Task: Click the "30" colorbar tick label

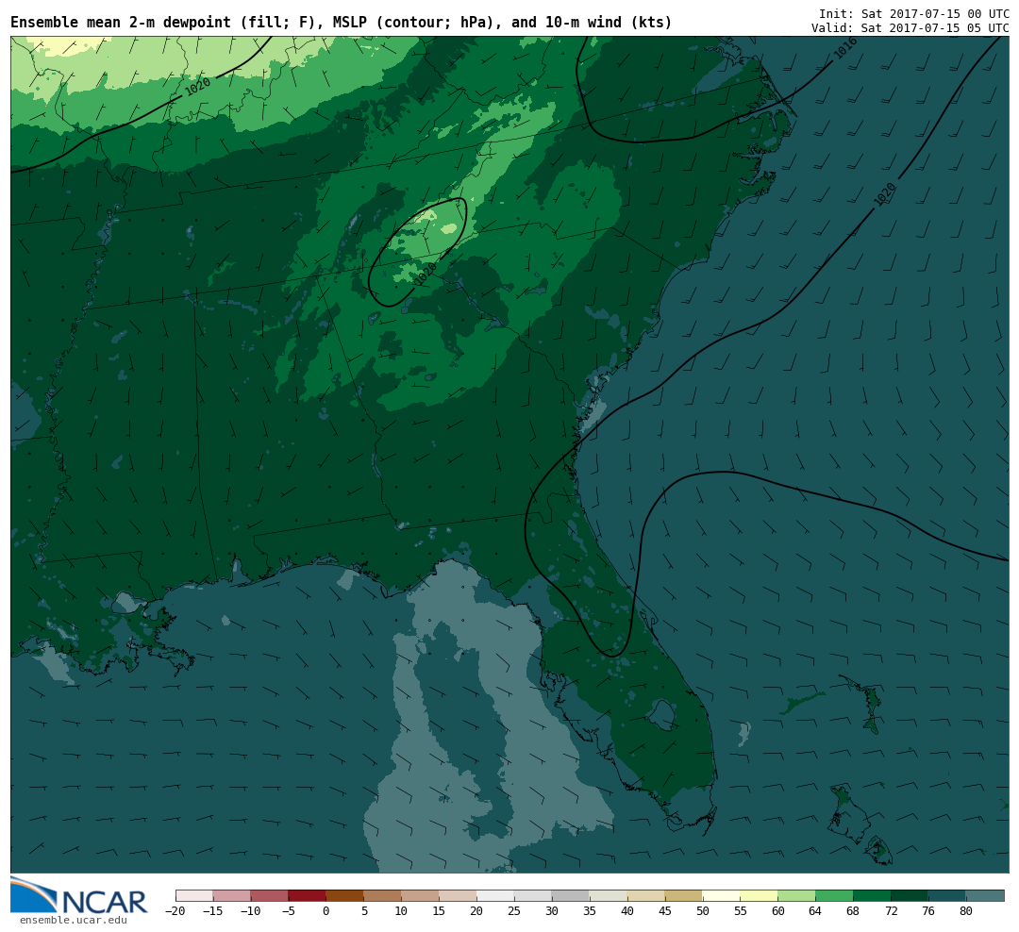Action: click(552, 911)
